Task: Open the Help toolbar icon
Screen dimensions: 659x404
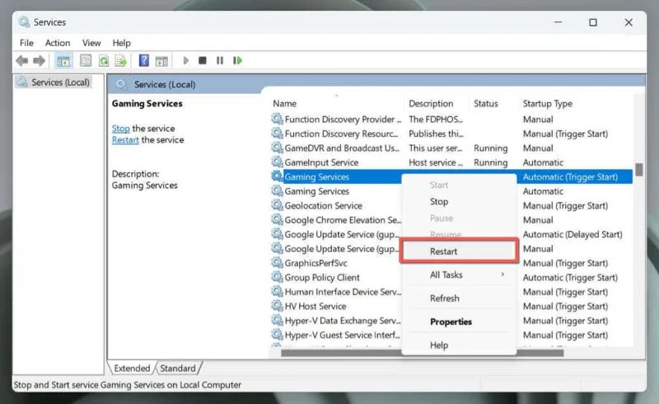Action: (x=143, y=60)
